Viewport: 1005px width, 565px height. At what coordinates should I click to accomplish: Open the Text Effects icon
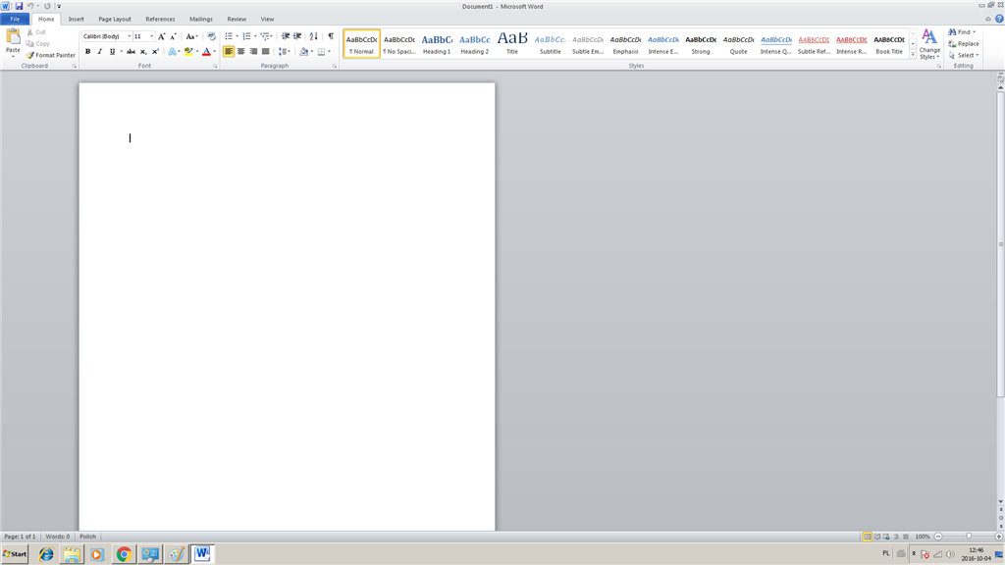point(173,51)
